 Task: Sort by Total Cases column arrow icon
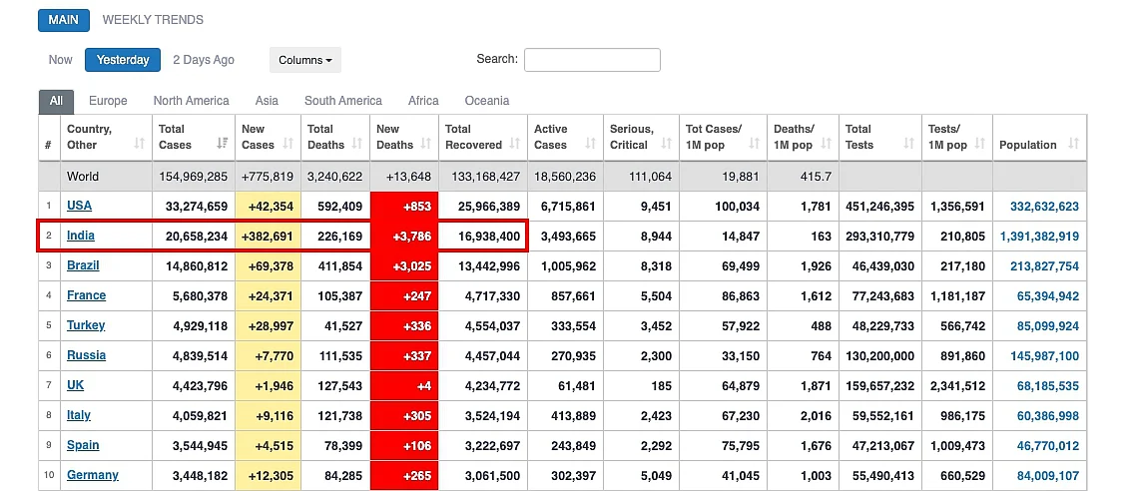[x=224, y=144]
